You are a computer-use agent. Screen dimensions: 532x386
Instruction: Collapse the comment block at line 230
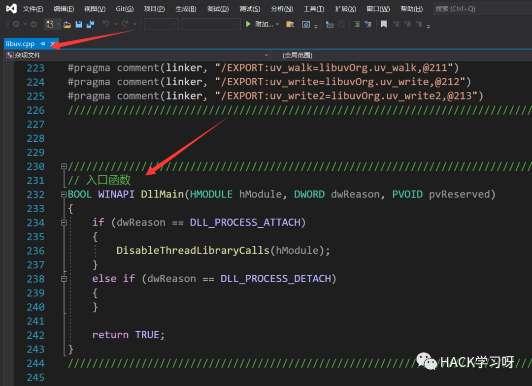click(64, 166)
